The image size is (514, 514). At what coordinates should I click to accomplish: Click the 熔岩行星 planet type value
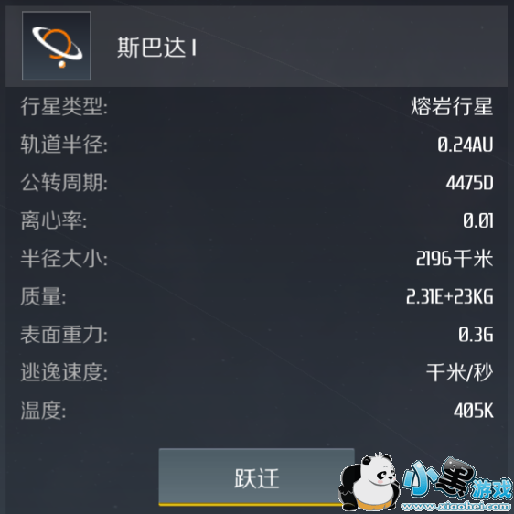452,106
